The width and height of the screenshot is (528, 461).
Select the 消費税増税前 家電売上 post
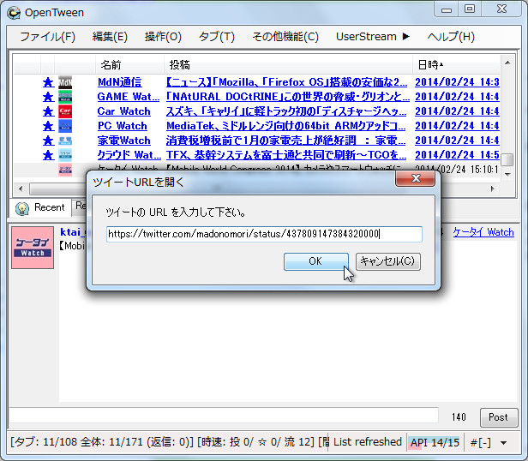coord(285,141)
